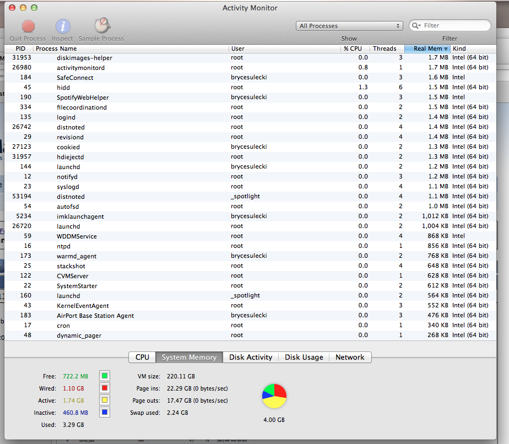Viewport: 509px width, 444px height.
Task: Click the Inspect info icon
Action: (x=63, y=26)
